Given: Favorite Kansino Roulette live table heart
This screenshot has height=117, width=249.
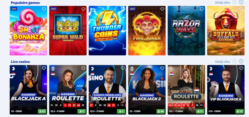Looking at the screenshot, I should (83, 68).
